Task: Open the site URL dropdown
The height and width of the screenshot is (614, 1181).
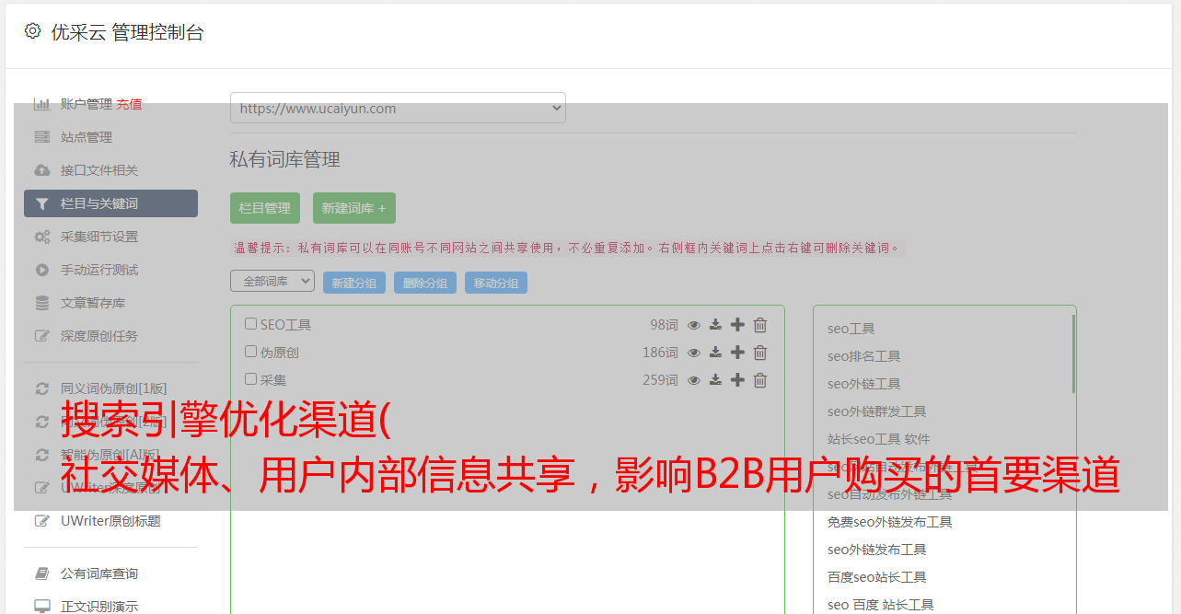Action: (398, 108)
